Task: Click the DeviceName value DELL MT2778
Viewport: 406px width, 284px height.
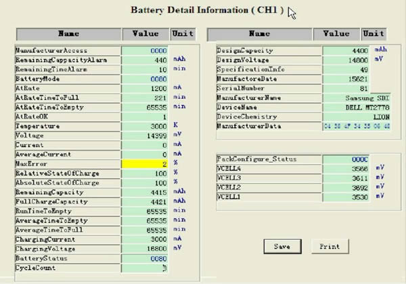Action: (357, 107)
